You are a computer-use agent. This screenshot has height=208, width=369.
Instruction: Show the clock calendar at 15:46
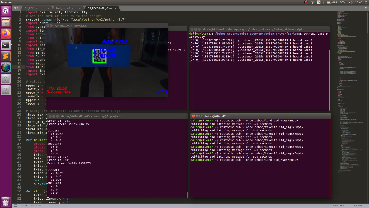358,2
